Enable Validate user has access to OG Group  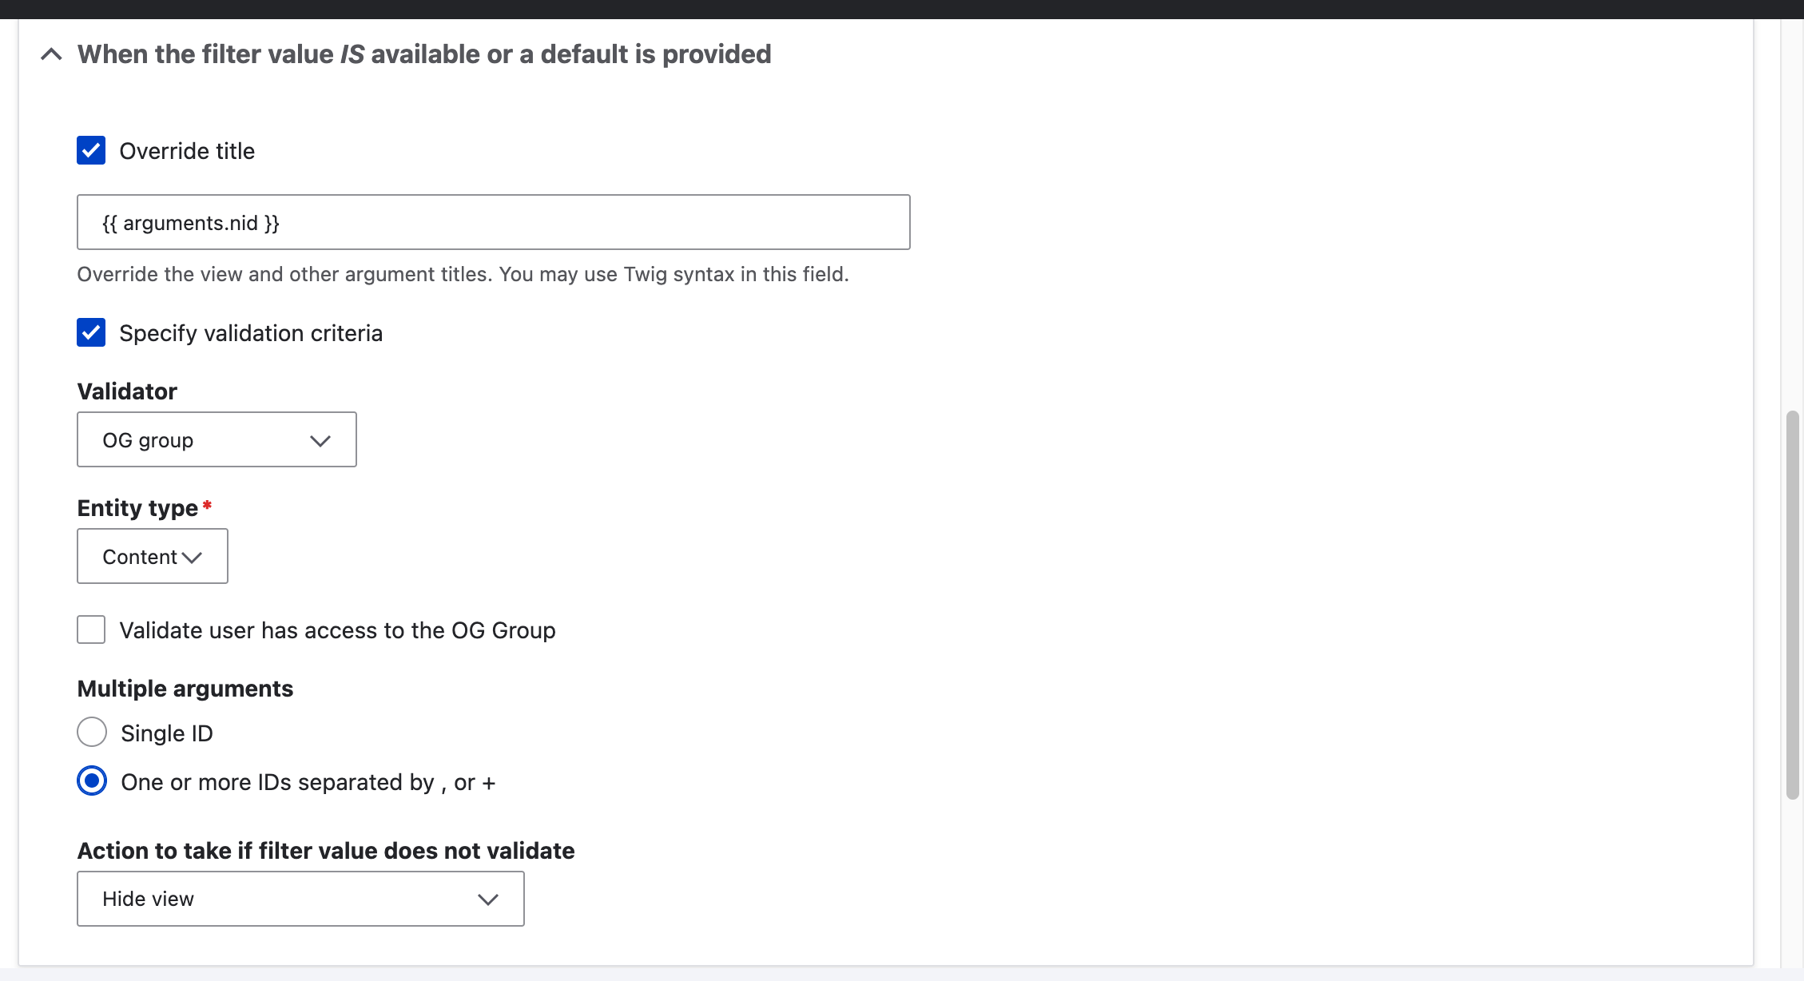(x=91, y=630)
